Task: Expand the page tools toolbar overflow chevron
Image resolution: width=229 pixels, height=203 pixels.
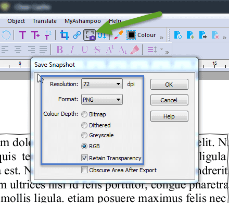Action: 224,38
